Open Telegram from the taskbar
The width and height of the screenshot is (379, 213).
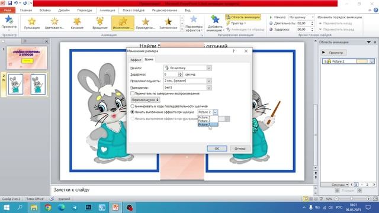tap(75, 207)
